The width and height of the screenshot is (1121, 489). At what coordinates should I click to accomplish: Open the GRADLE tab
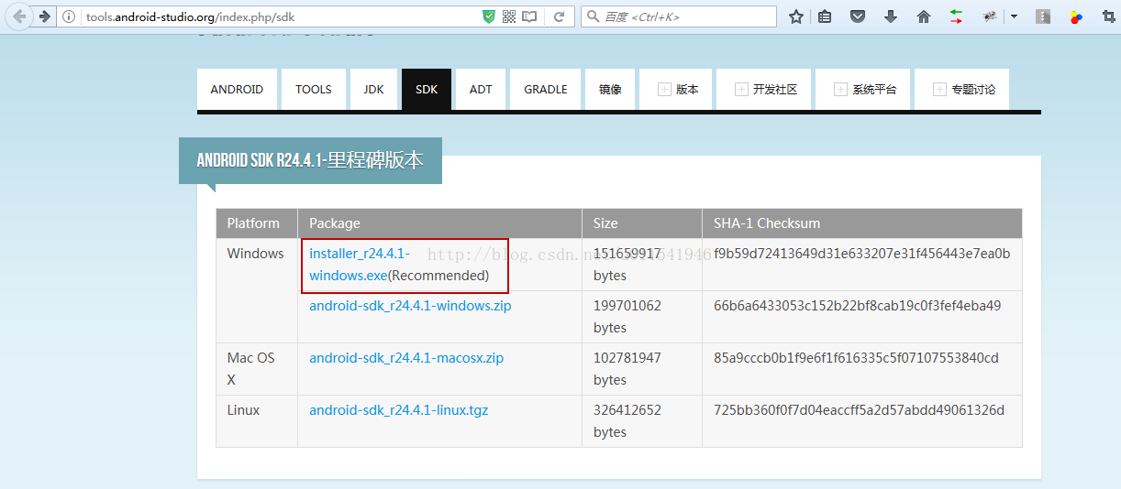[x=546, y=90]
